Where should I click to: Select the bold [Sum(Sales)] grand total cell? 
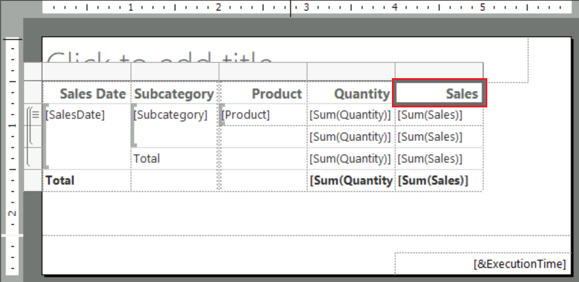(x=439, y=181)
